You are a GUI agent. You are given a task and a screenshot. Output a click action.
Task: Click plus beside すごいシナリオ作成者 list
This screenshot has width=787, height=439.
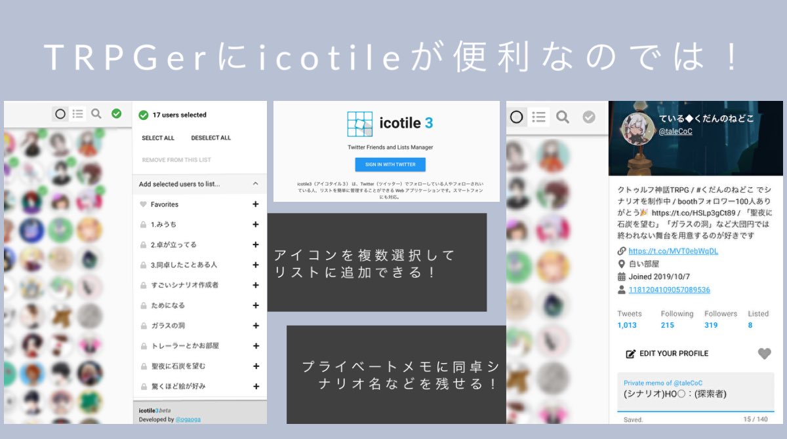[x=255, y=285]
